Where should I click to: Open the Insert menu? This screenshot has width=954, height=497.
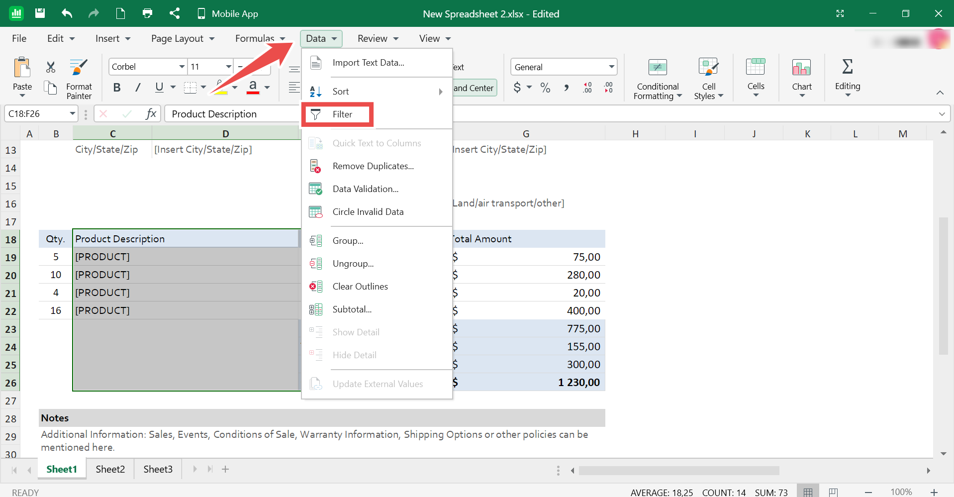click(113, 38)
